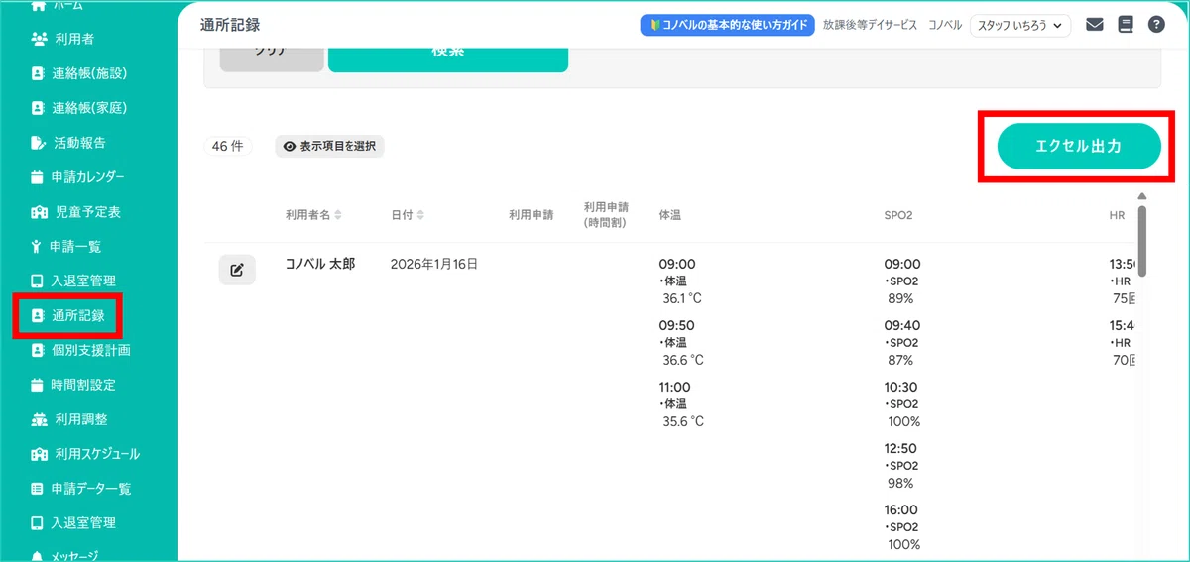Click the mail envelope icon in header

point(1095,25)
